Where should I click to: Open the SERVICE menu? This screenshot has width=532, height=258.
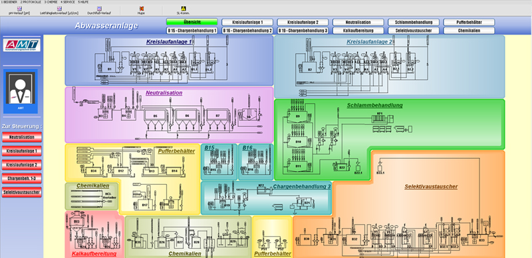pos(68,2)
